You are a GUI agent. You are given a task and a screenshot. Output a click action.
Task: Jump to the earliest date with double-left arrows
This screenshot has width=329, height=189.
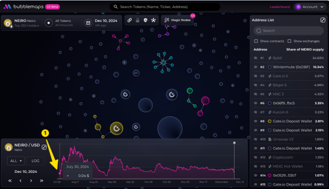[10, 181]
